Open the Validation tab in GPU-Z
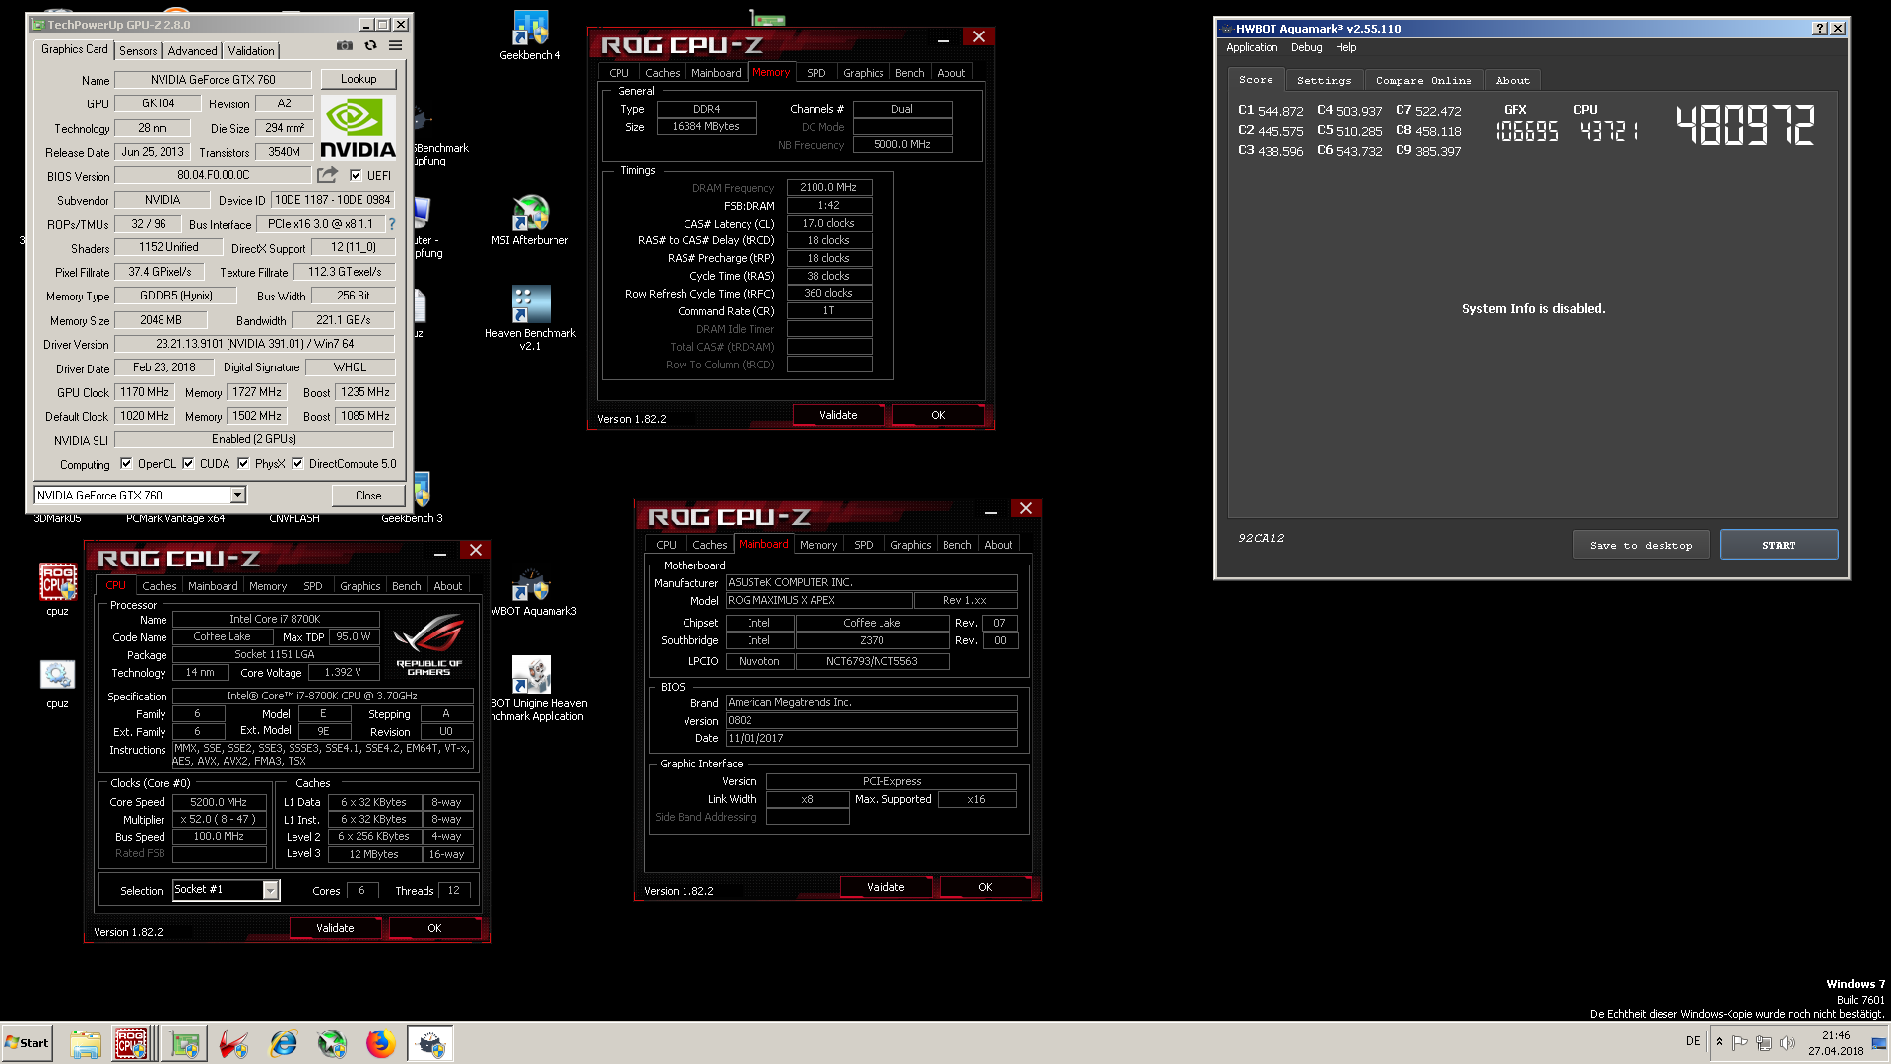 [251, 50]
